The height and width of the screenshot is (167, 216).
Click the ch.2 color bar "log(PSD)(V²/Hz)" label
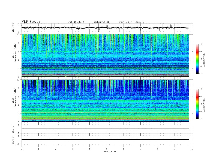tap(204, 105)
